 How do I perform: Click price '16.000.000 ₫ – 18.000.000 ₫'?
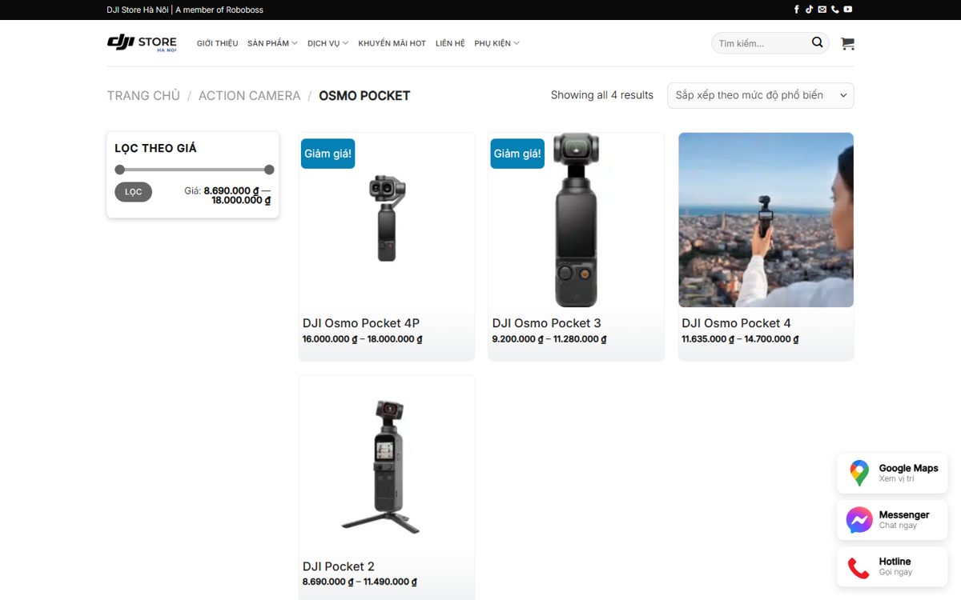362,339
